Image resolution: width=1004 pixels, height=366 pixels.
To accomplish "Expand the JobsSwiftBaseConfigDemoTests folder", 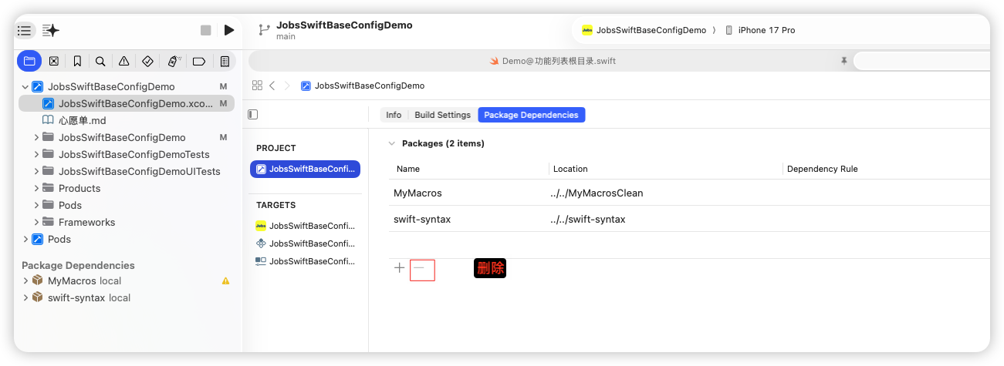I will point(36,154).
